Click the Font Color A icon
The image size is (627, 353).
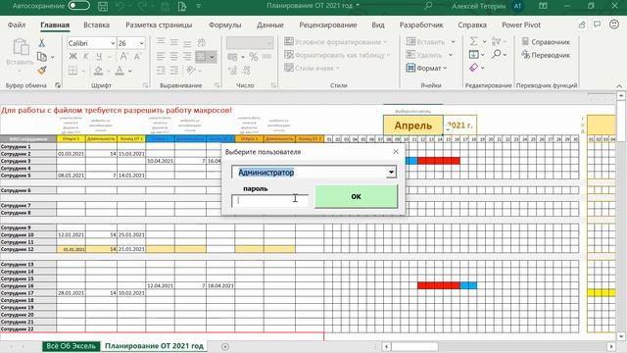[x=120, y=71]
